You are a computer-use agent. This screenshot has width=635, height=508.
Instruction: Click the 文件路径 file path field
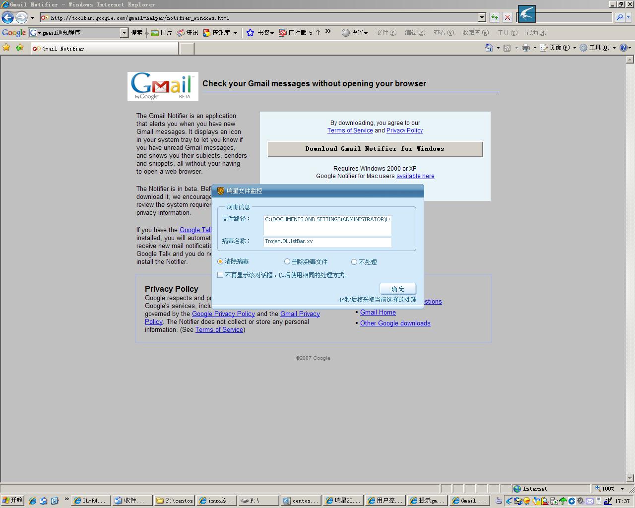[x=327, y=225]
